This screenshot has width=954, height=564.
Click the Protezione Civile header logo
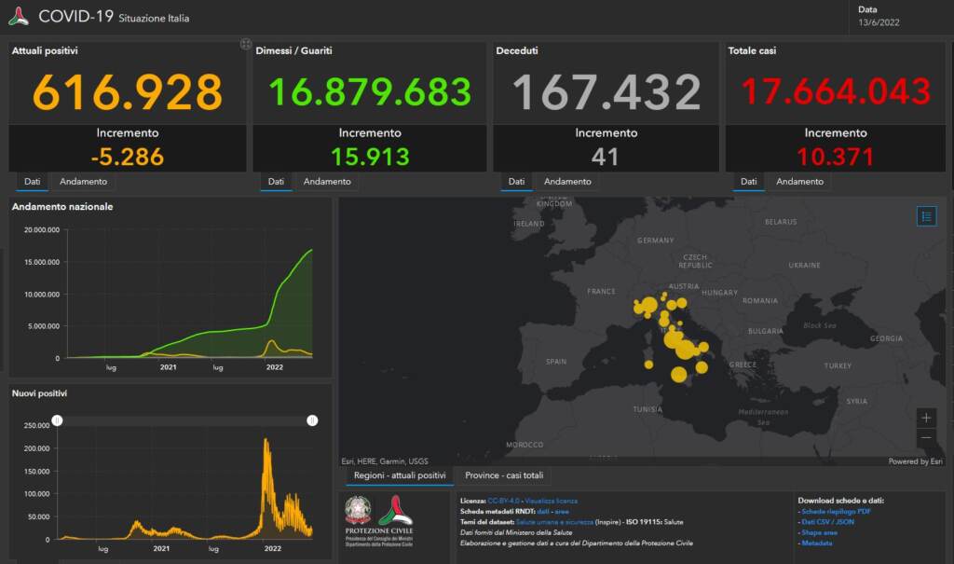[x=18, y=16]
